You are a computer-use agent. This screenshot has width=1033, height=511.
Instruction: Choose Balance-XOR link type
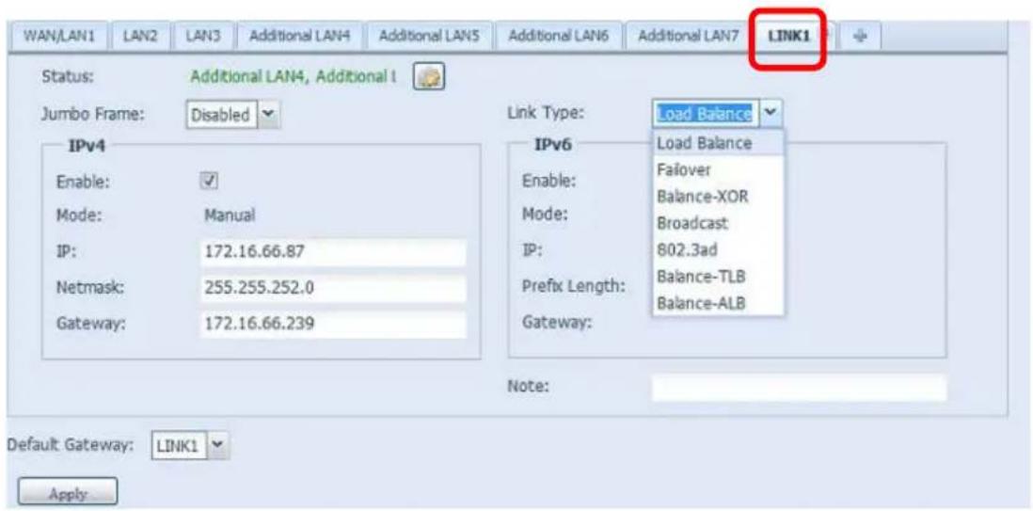point(718,197)
